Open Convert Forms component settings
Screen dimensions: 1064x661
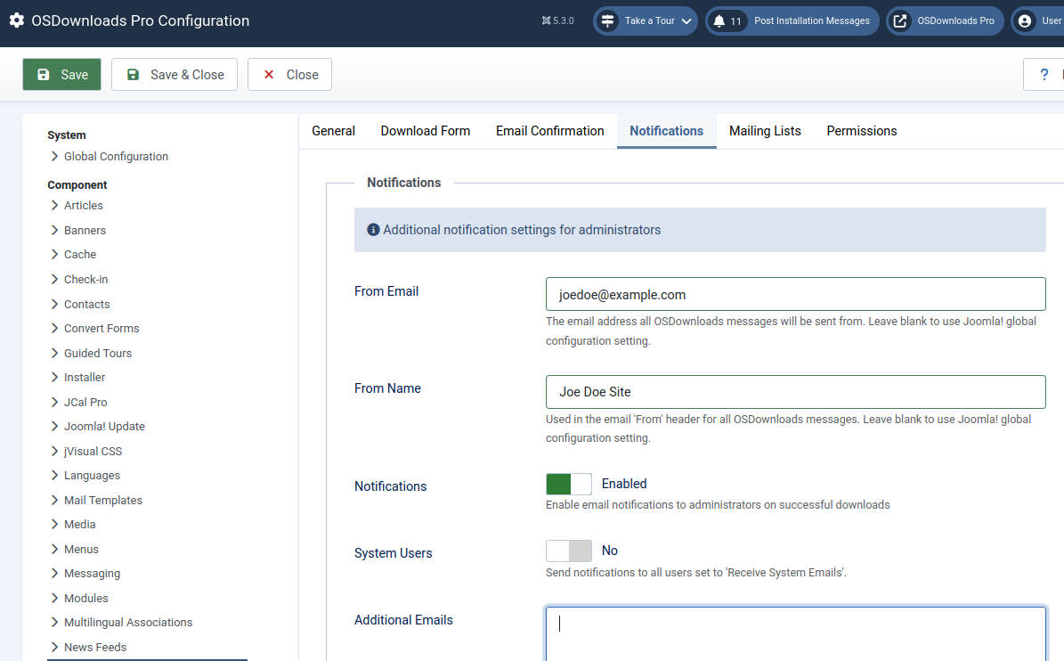(102, 329)
